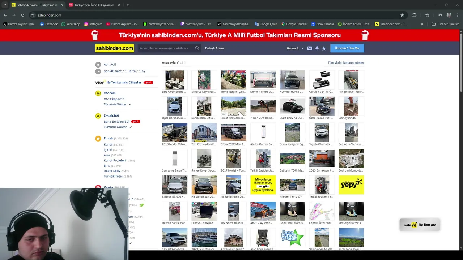This screenshot has width=463, height=260.
Task: Open Bana Emlakçı Bul link
Action: (116, 122)
